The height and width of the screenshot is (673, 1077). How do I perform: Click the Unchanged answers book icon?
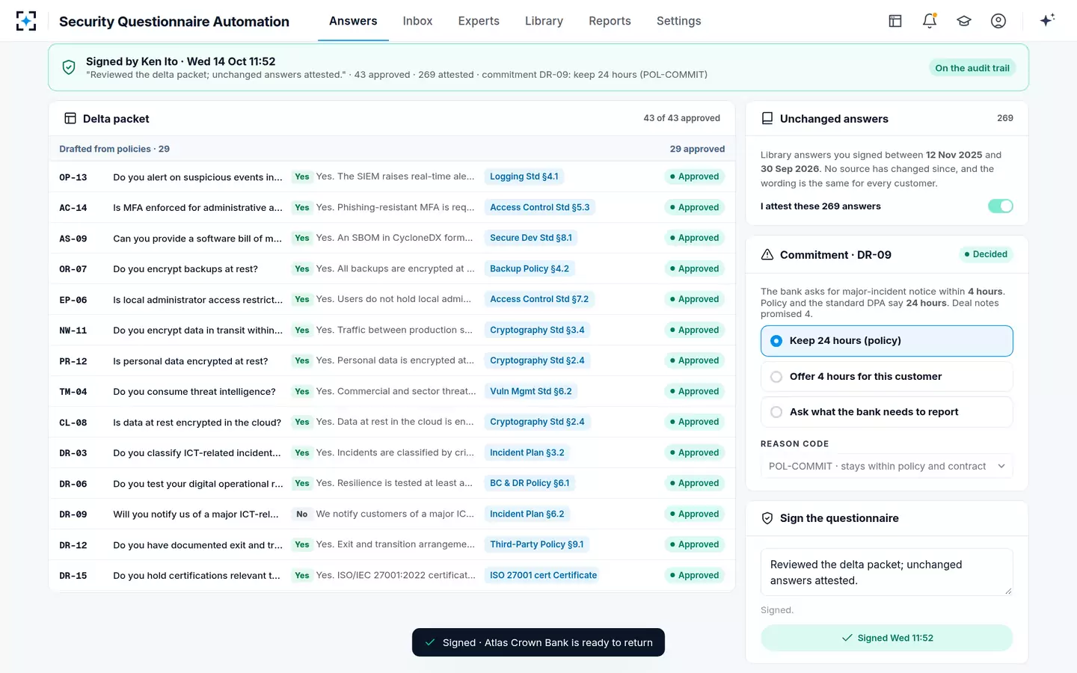coord(767,118)
